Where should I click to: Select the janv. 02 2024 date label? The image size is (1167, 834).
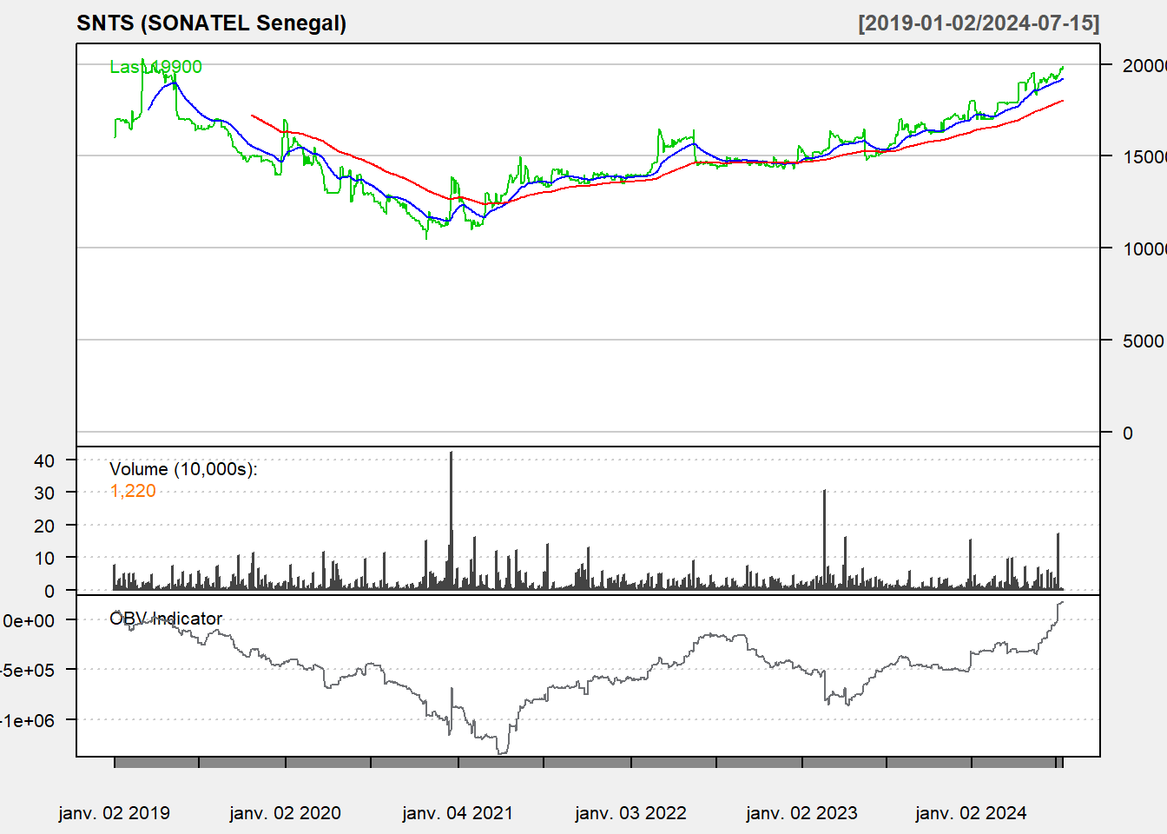tap(971, 813)
